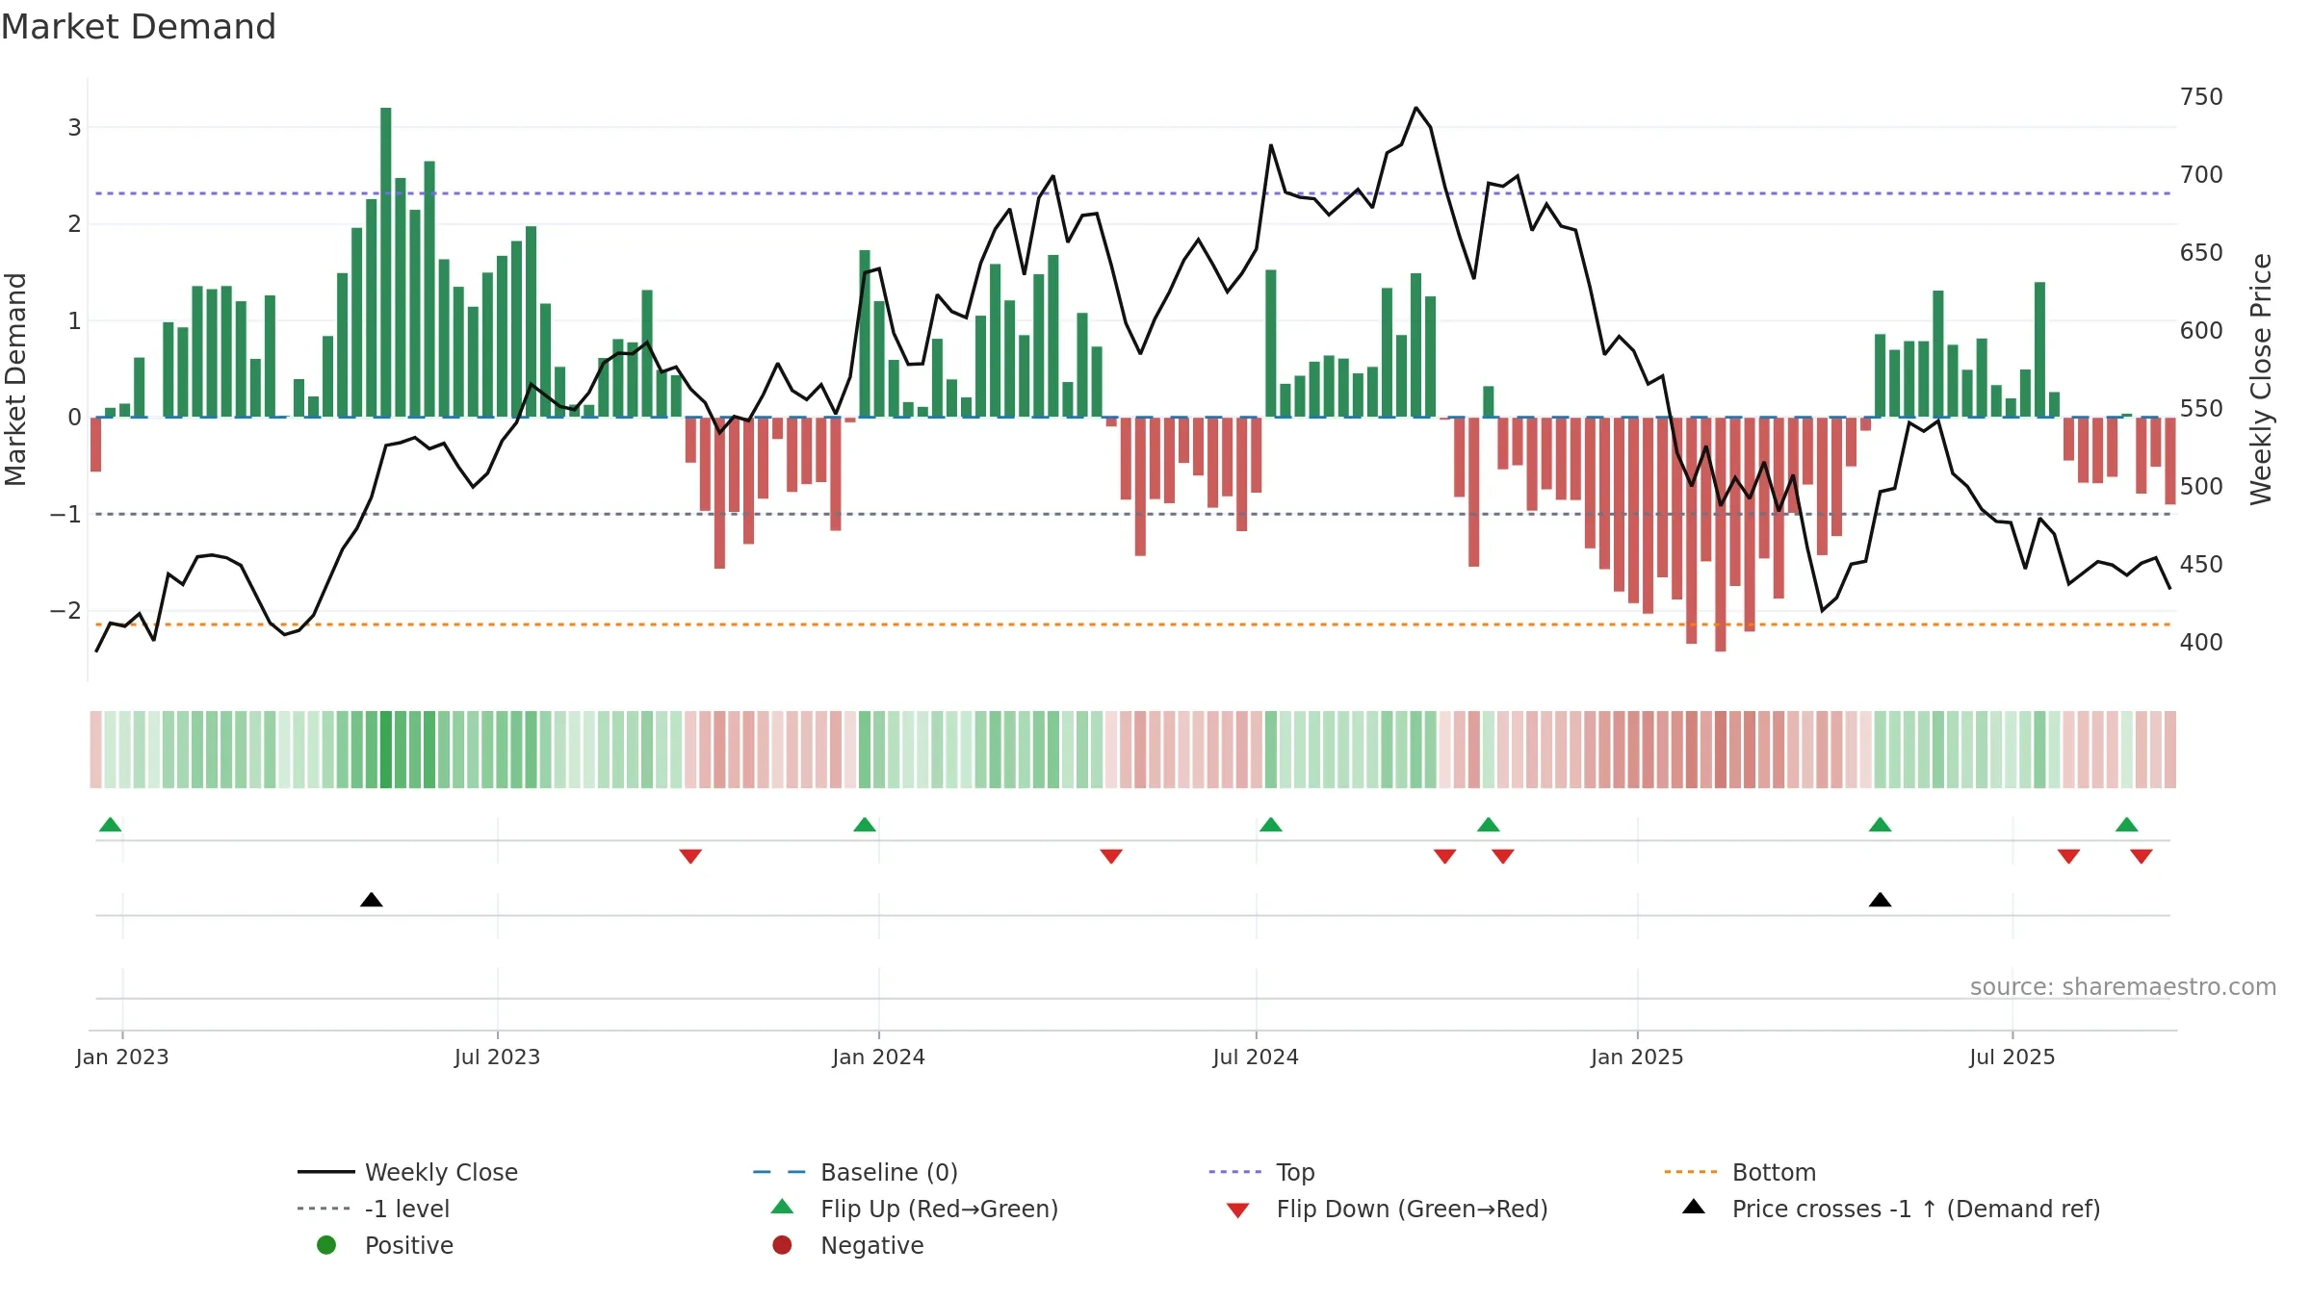Click the Market Demand y-axis title
Screen dimensions: 2311x1299
(x=15, y=379)
